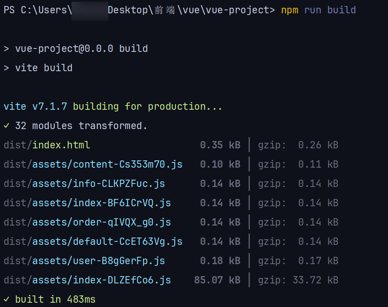This screenshot has height=307, width=388.
Task: Click the default-CcET63Vg.js file path
Action: pyautogui.click(x=93, y=241)
